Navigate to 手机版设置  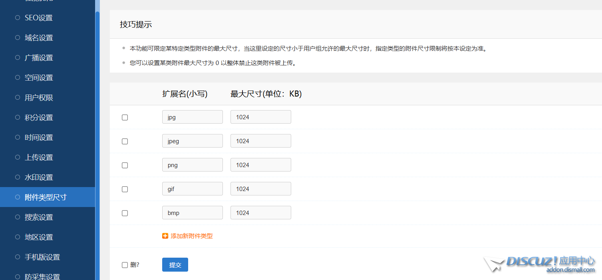pos(42,257)
